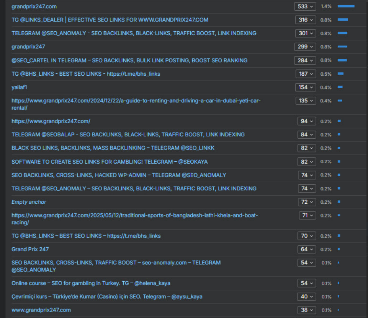This screenshot has width=368, height=318.
Task: Open the TG @LINKS_DEALER anchor link
Action: (110, 20)
